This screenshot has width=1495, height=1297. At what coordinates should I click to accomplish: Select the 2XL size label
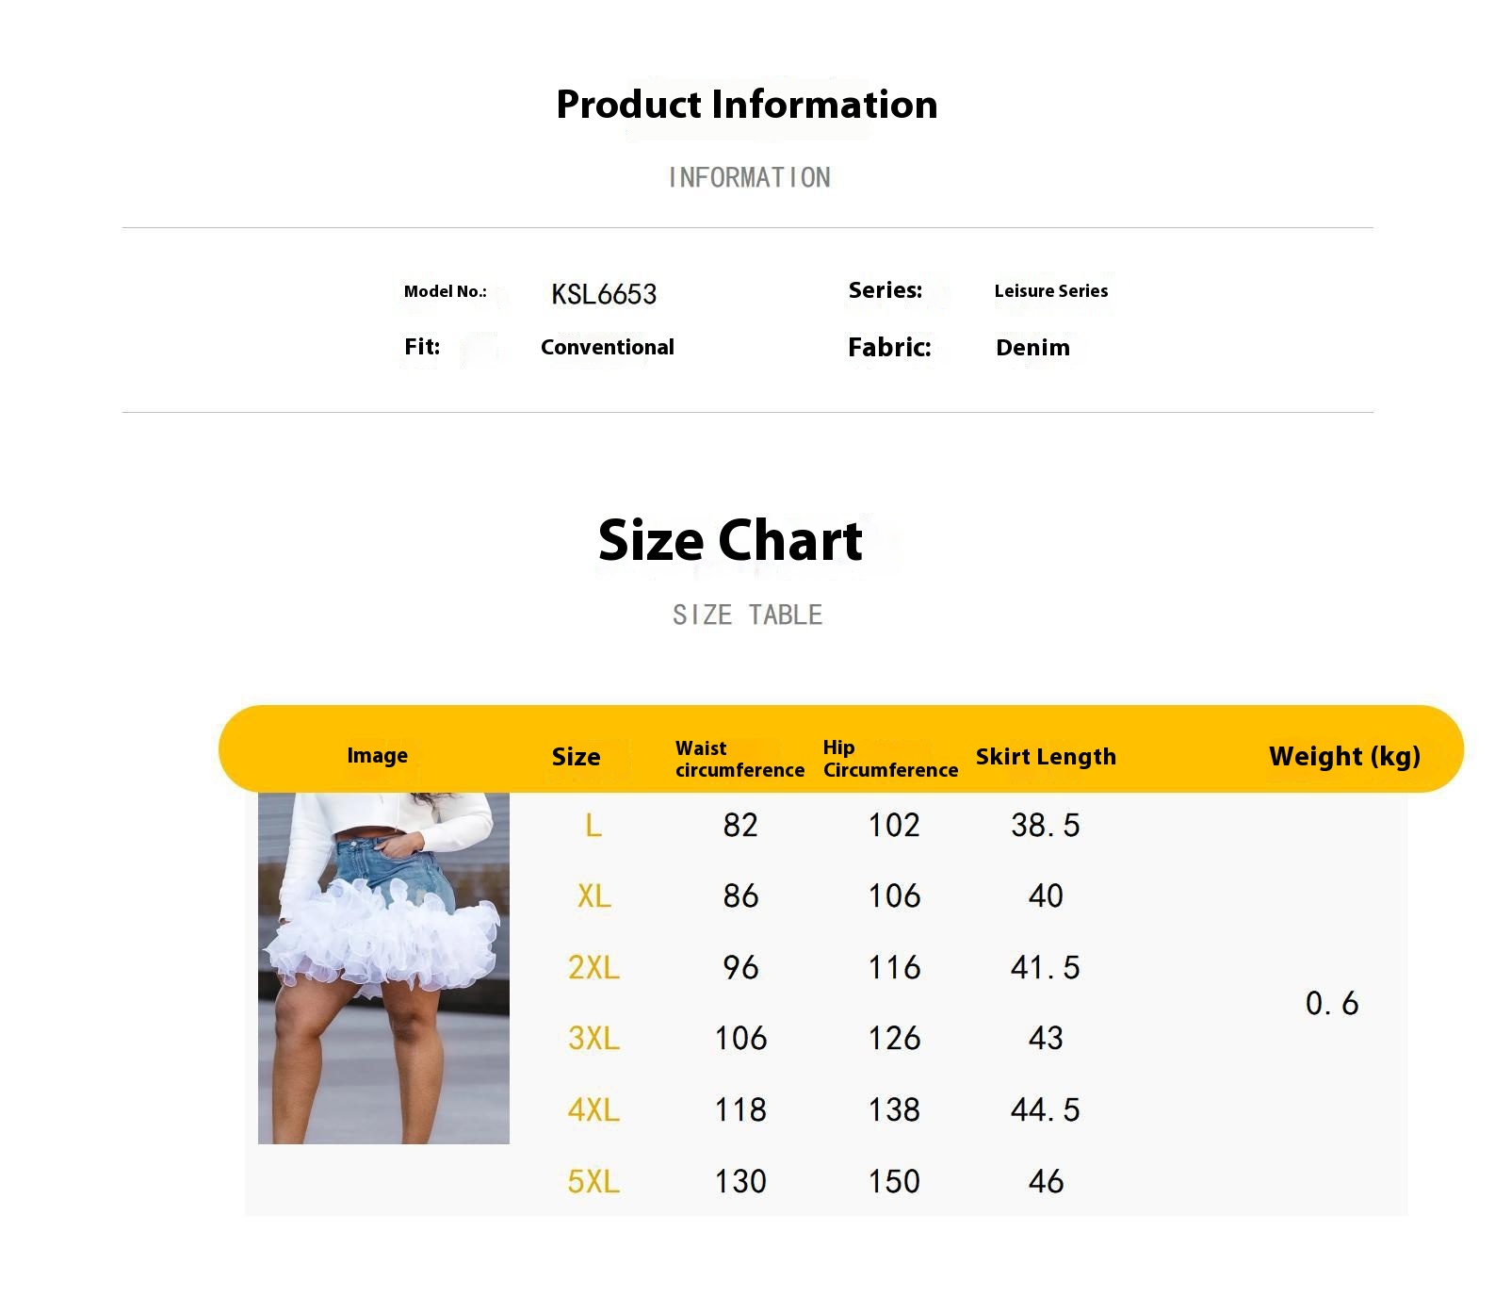point(593,968)
